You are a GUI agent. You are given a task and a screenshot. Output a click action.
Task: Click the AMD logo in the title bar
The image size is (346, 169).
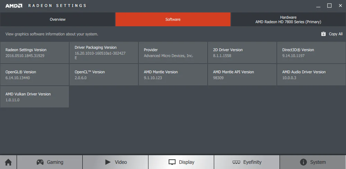pyautogui.click(x=14, y=6)
